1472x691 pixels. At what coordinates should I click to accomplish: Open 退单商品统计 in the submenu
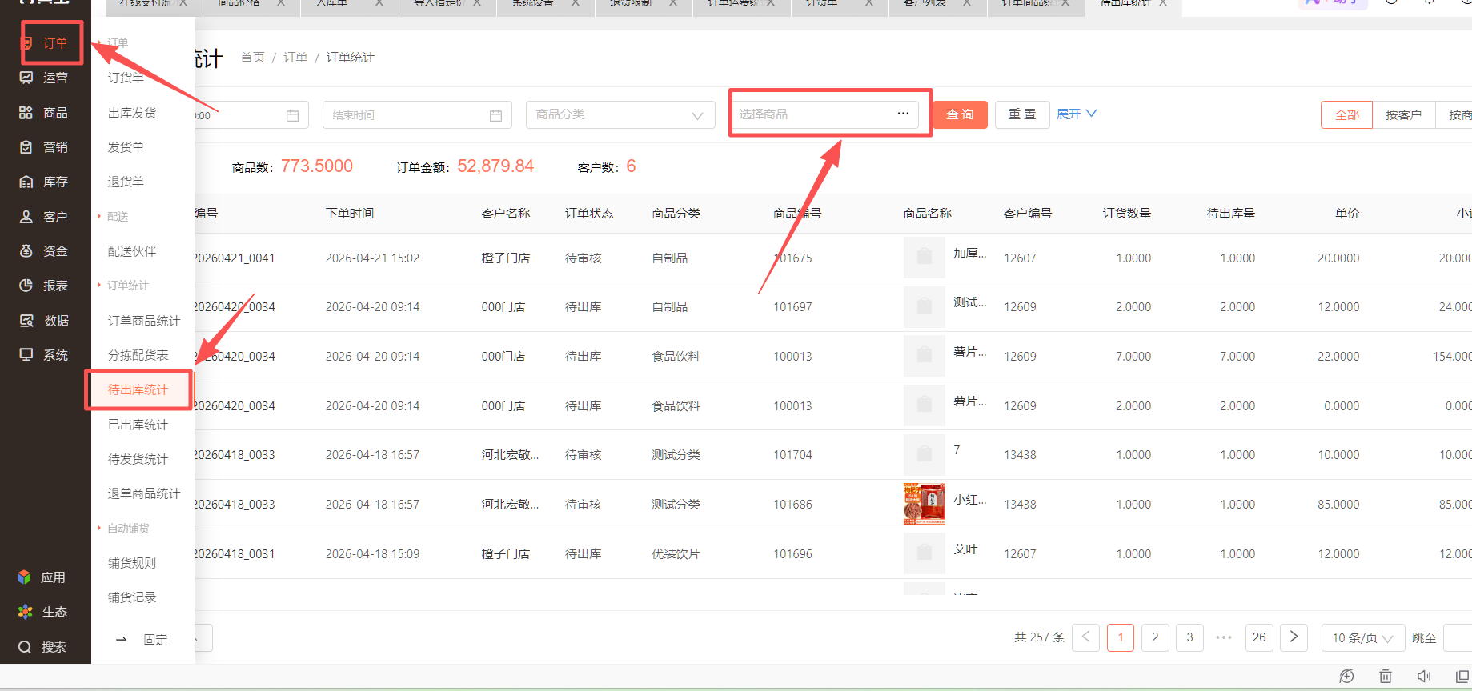[144, 493]
